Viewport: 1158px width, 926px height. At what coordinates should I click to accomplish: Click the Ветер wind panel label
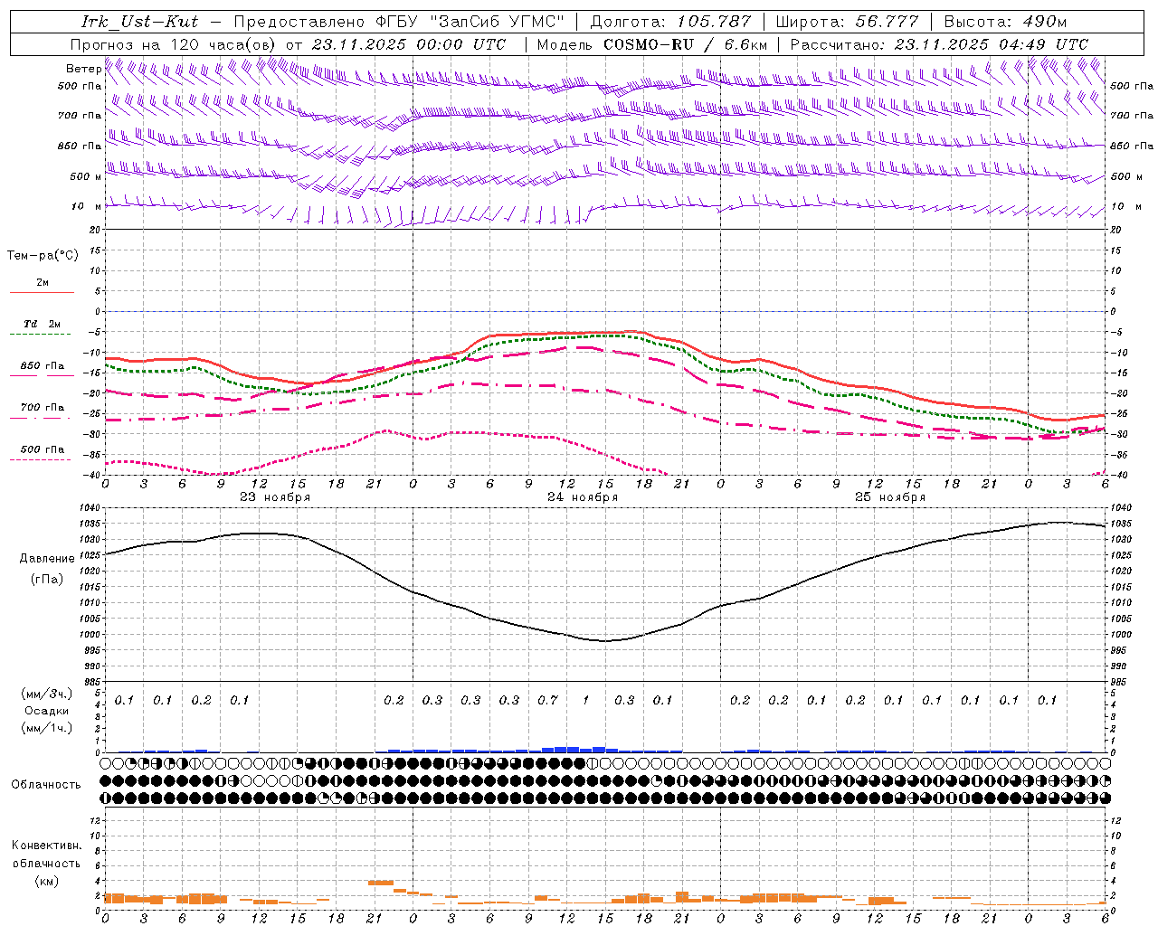point(83,69)
